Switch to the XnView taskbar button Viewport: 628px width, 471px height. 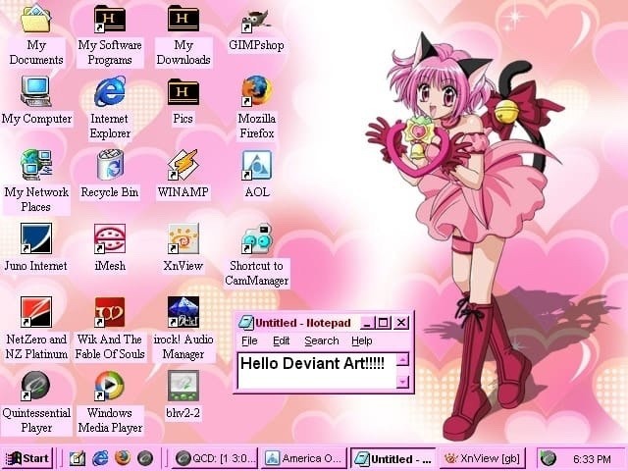pyautogui.click(x=483, y=458)
